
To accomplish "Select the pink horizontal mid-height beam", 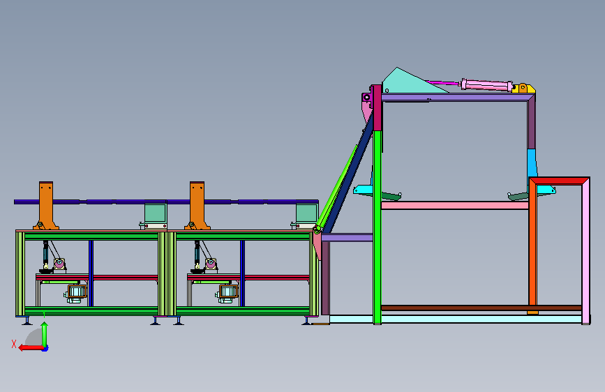I will coord(454,205).
